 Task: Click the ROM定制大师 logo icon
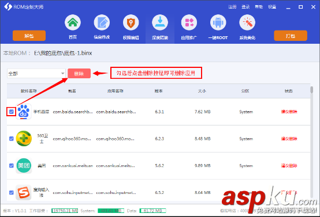pyautogui.click(x=8, y=7)
